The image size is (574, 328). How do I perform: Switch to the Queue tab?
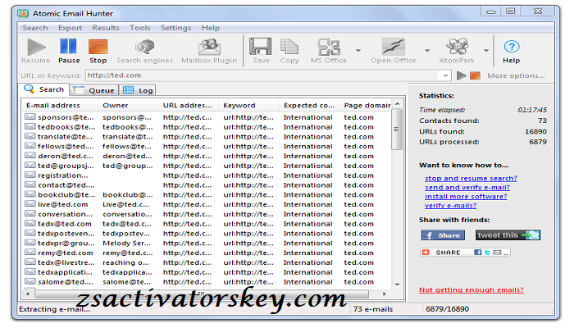point(93,90)
